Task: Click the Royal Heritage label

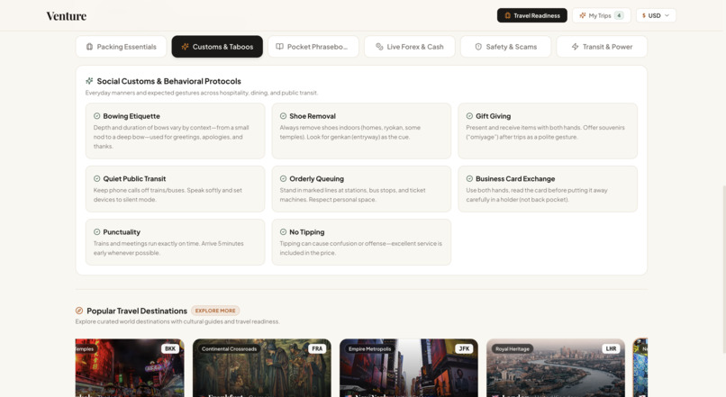Action: pos(513,349)
